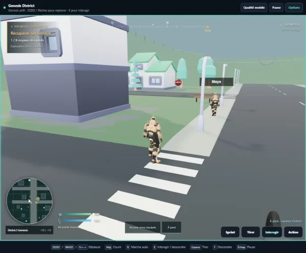Screen dimensions: 306x253
Task: Click the R 'Marche auto' hint
Action: (137, 247)
